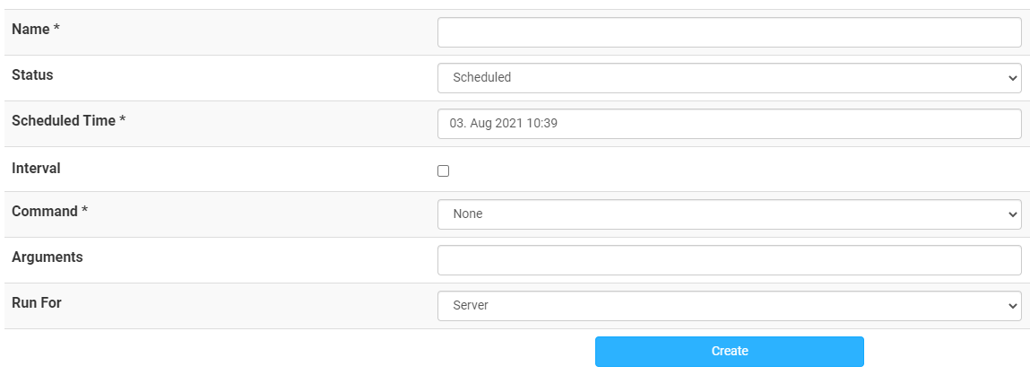This screenshot has height=375, width=1030.
Task: Click the Run For chevron arrow
Action: 1011,306
